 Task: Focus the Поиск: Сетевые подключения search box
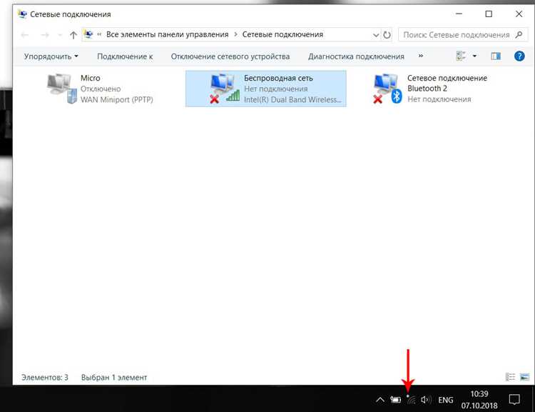coord(462,35)
